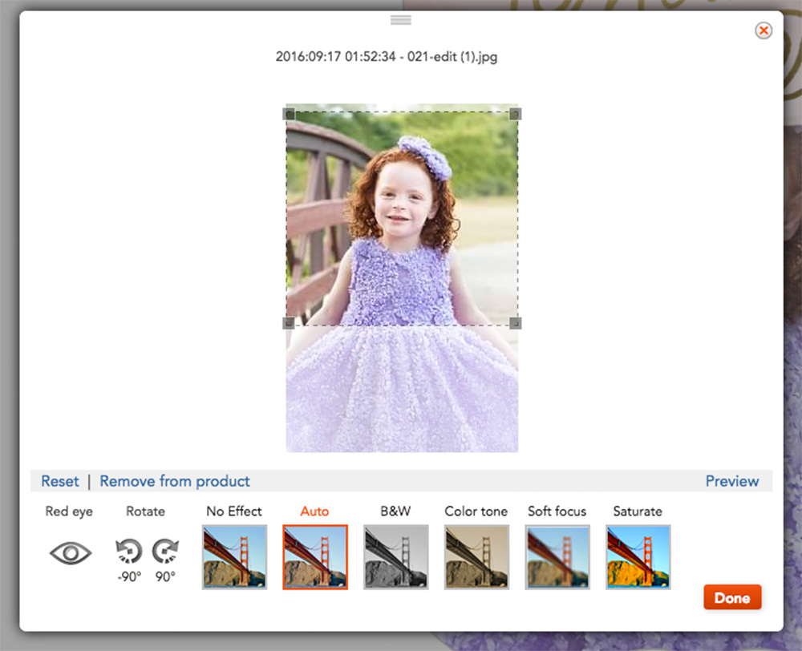Click the Rotate label
The height and width of the screenshot is (651, 802).
[x=145, y=511]
